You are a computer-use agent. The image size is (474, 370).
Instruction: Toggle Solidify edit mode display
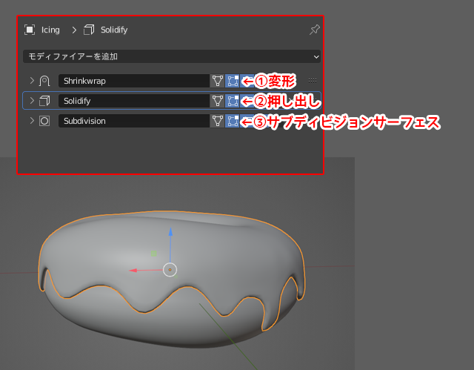(232, 100)
